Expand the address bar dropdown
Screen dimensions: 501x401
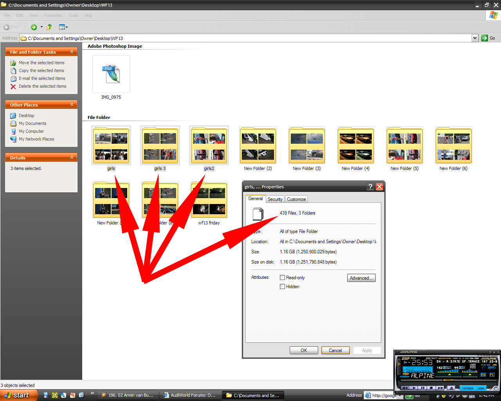coord(475,38)
